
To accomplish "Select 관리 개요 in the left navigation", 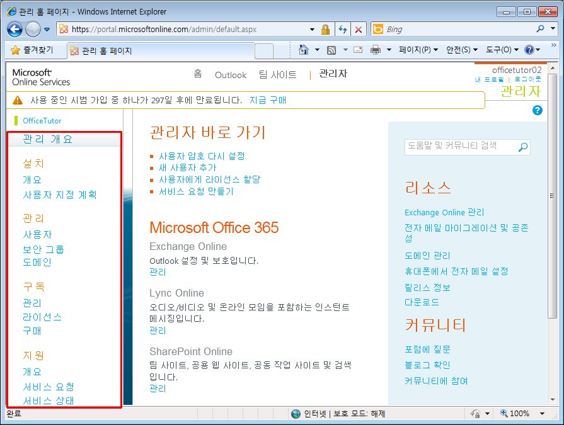I will click(48, 139).
